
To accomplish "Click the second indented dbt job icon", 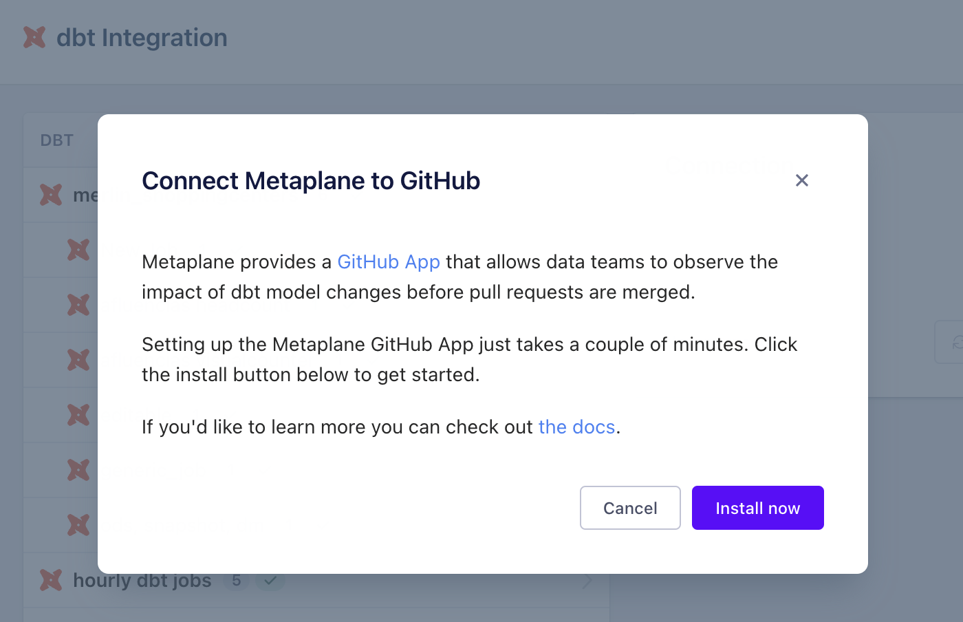I will point(78,305).
